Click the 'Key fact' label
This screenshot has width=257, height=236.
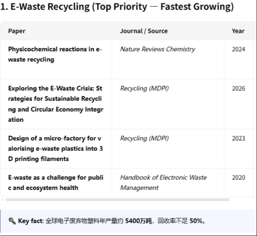tap(31, 221)
